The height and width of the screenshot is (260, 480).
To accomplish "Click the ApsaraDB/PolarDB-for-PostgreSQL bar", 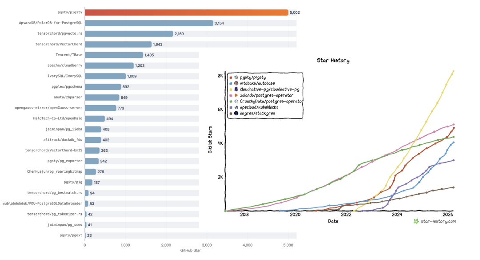I will (x=149, y=23).
